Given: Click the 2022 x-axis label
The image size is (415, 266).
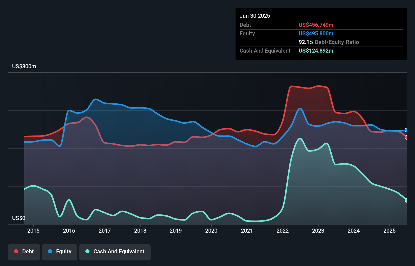Looking at the screenshot, I should click(x=283, y=231).
